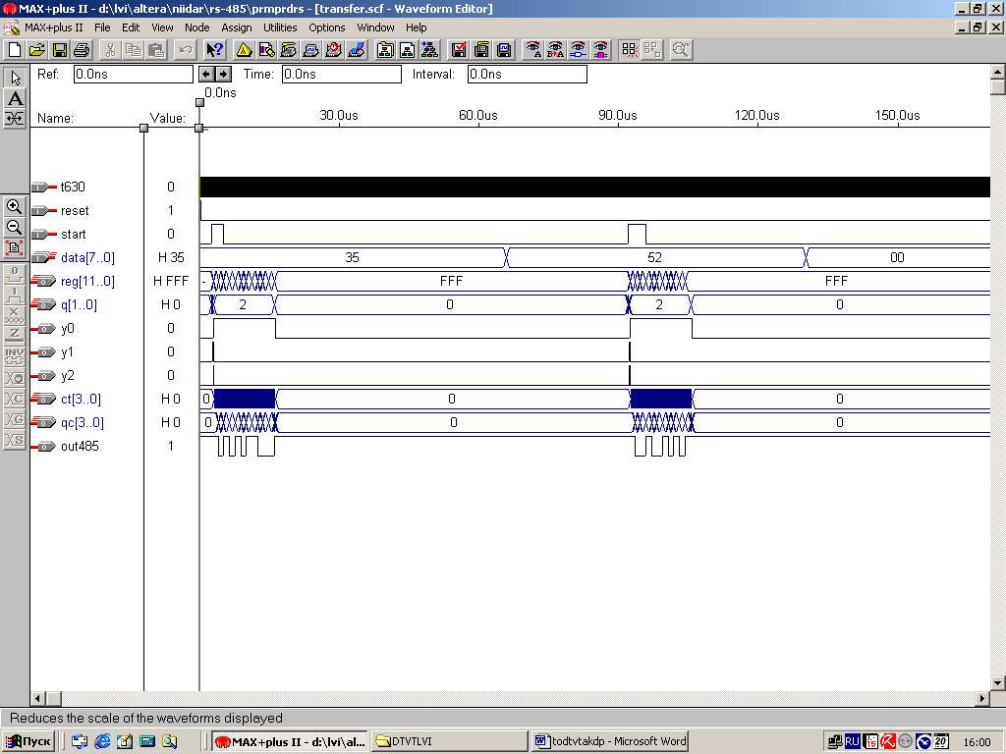
Task: Select the Waveform Editing tool
Action: pyautogui.click(x=15, y=118)
